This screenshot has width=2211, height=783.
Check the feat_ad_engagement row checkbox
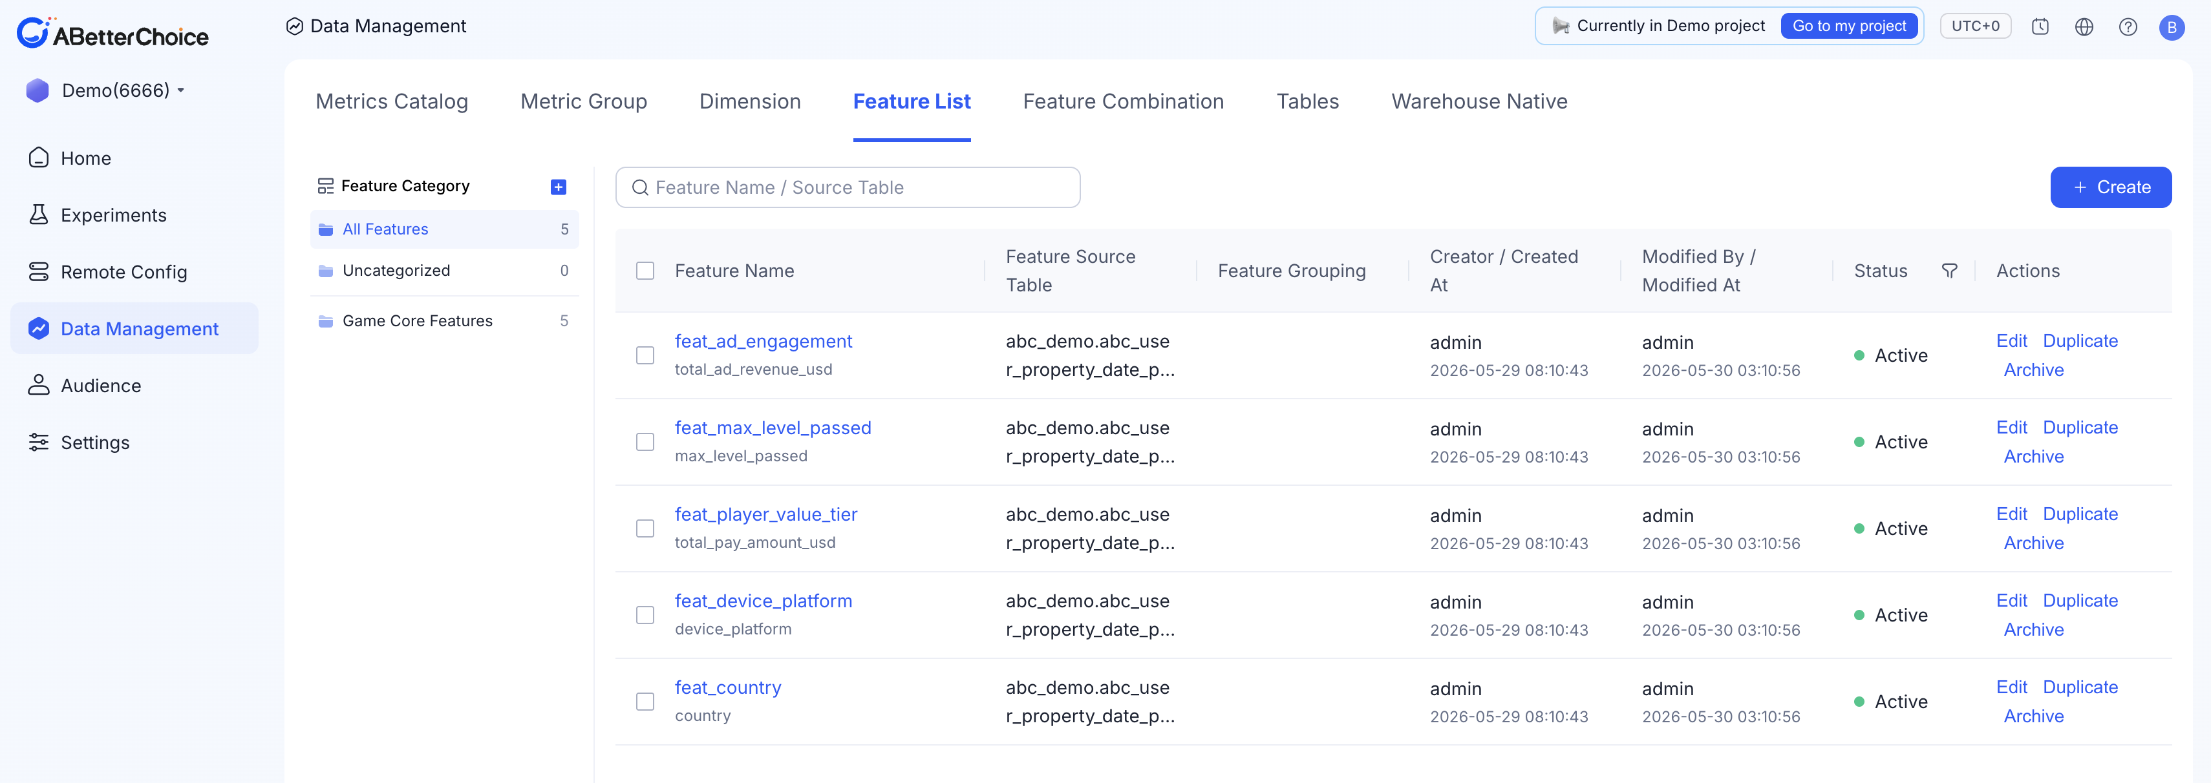(x=645, y=355)
